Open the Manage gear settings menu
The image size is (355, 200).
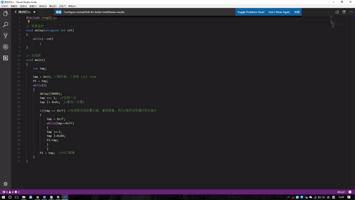(x=5, y=184)
